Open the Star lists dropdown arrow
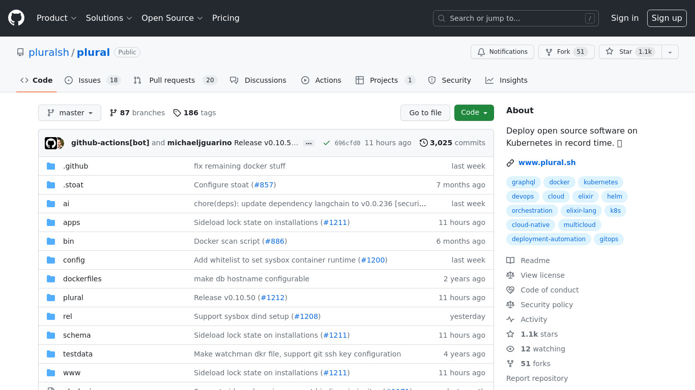 [x=670, y=52]
